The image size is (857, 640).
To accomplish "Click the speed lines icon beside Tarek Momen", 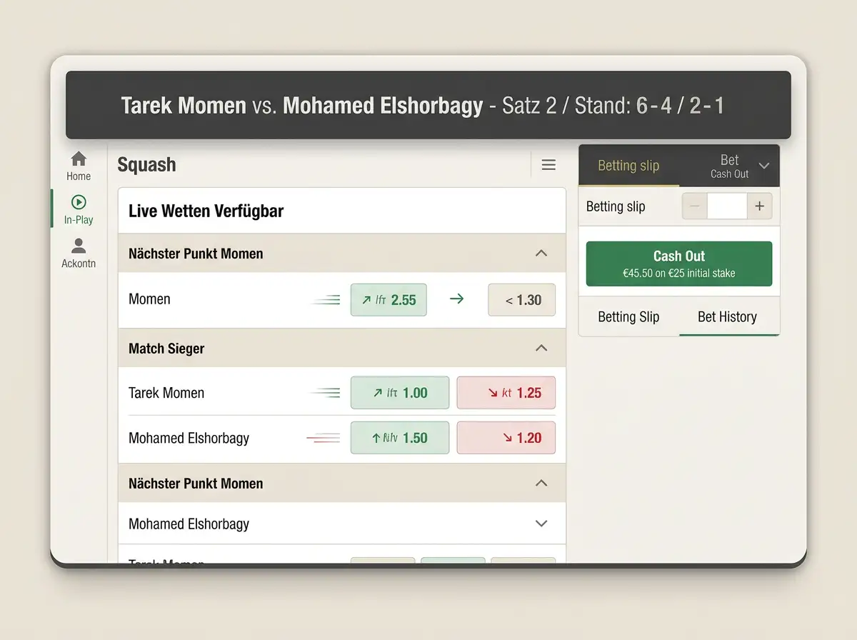I will (x=325, y=392).
